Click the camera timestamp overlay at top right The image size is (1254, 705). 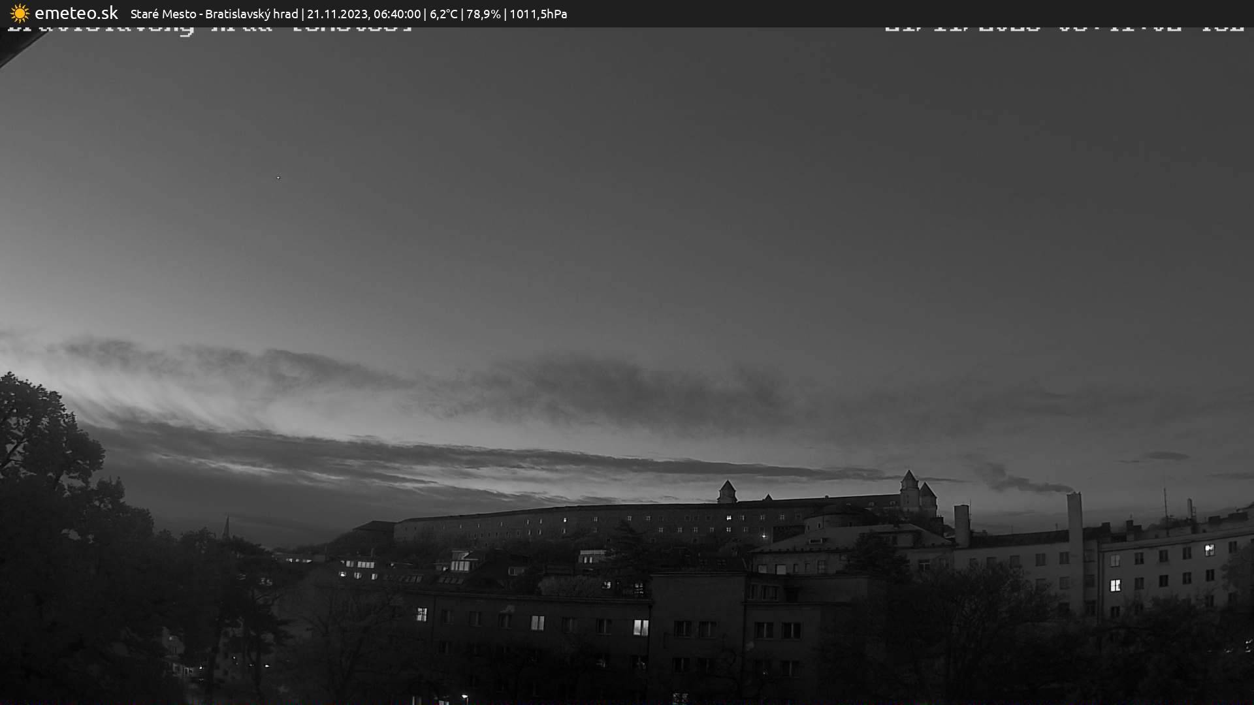(x=1063, y=29)
